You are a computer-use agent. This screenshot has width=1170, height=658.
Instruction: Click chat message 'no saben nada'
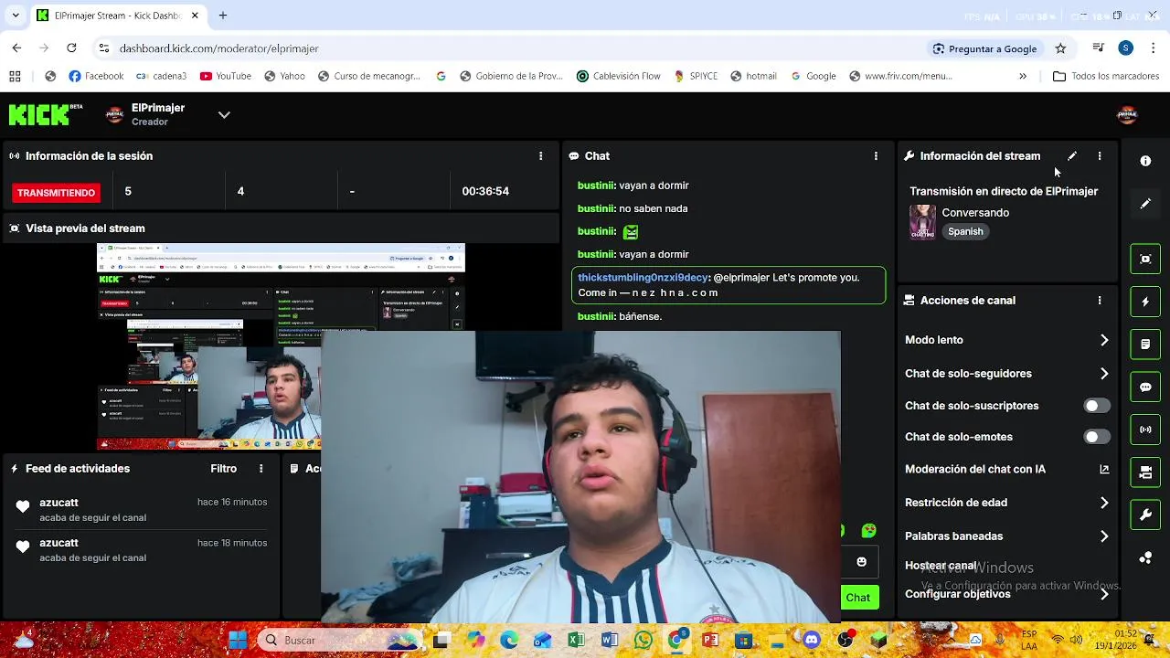tap(653, 208)
